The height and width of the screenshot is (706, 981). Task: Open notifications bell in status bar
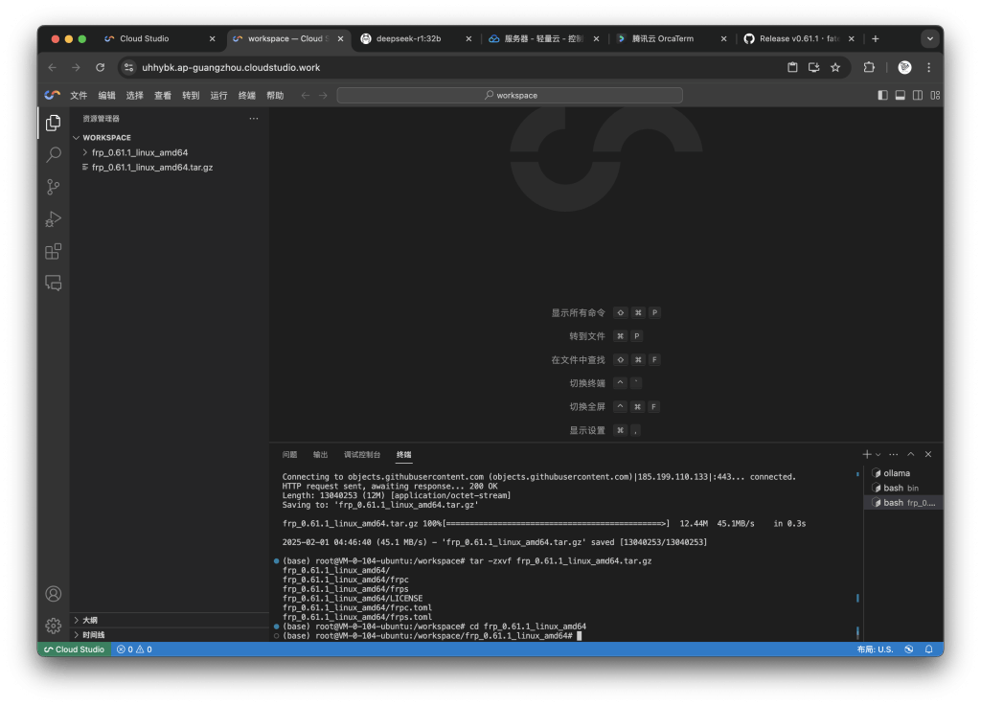(929, 649)
